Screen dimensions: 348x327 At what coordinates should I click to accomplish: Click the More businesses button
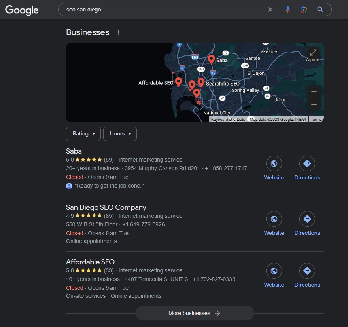[x=195, y=313]
